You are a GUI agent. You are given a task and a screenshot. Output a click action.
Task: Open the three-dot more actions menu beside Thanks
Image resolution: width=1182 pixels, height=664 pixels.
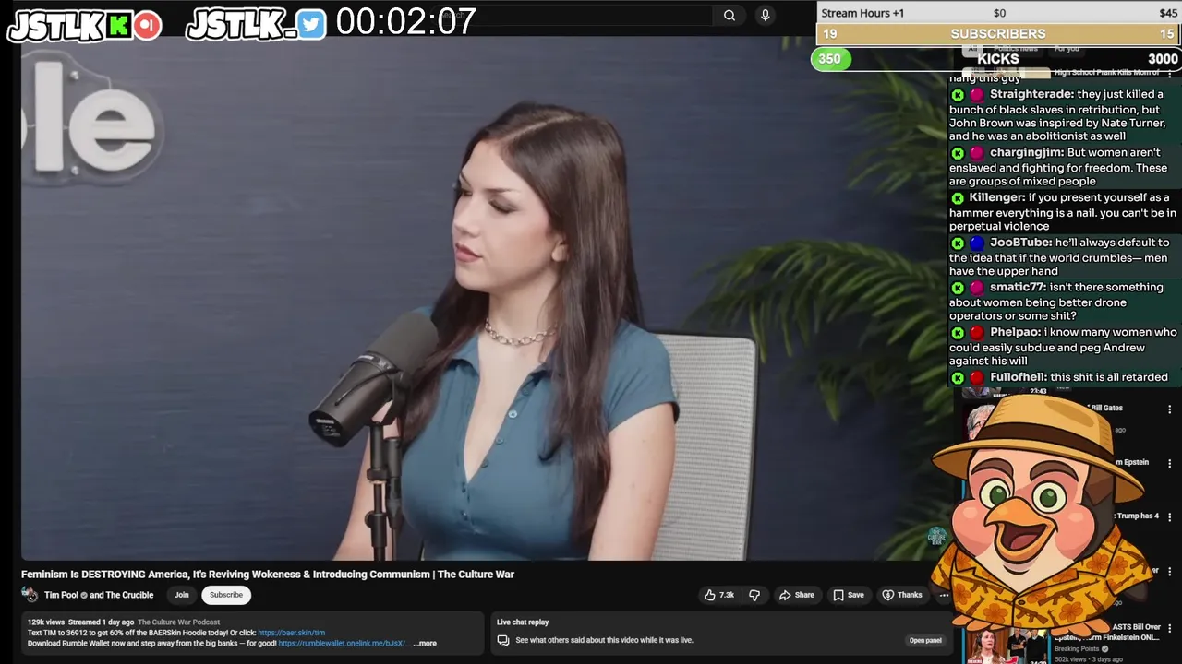944,595
